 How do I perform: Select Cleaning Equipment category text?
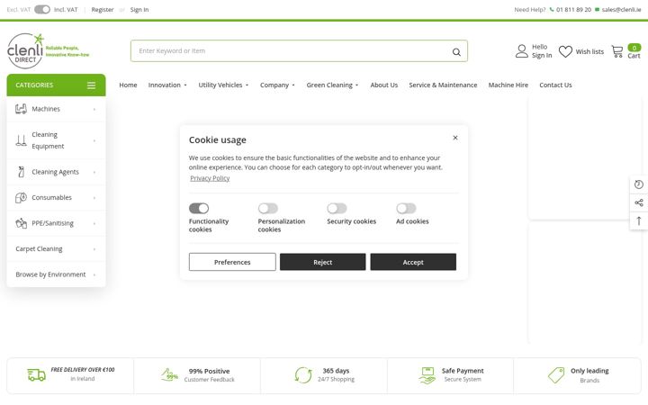click(x=48, y=140)
